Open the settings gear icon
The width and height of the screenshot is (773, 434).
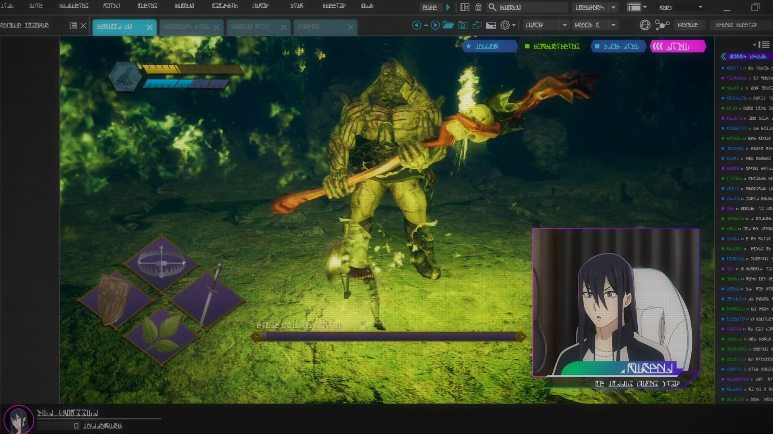505,25
